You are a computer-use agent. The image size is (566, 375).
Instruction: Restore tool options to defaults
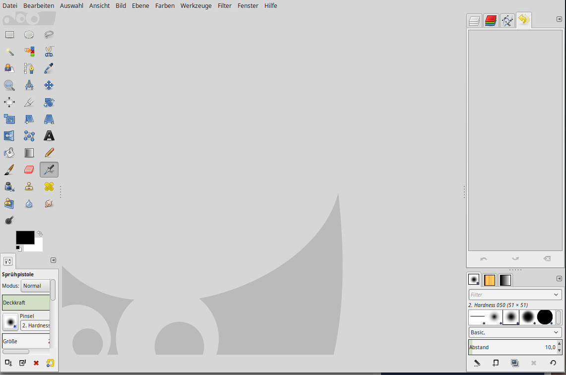pos(50,363)
